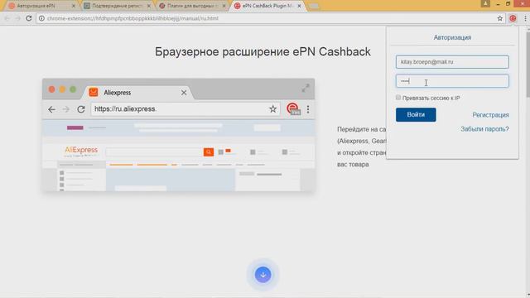Close the Авторизация ePN tab

click(x=74, y=6)
